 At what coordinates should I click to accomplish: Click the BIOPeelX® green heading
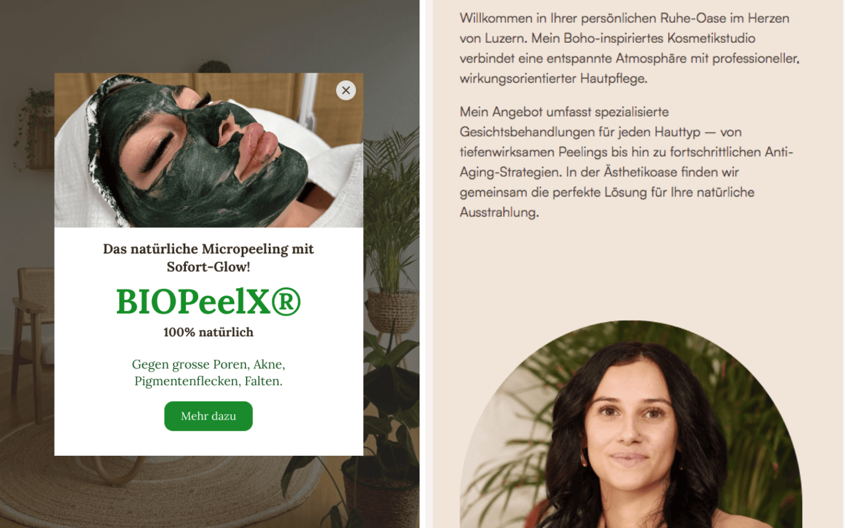click(208, 302)
